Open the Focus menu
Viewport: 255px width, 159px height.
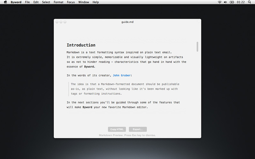tap(71, 2)
